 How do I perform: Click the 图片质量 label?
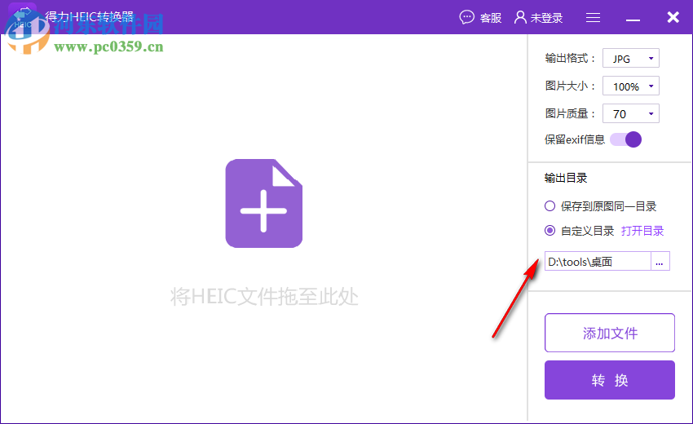pos(570,113)
